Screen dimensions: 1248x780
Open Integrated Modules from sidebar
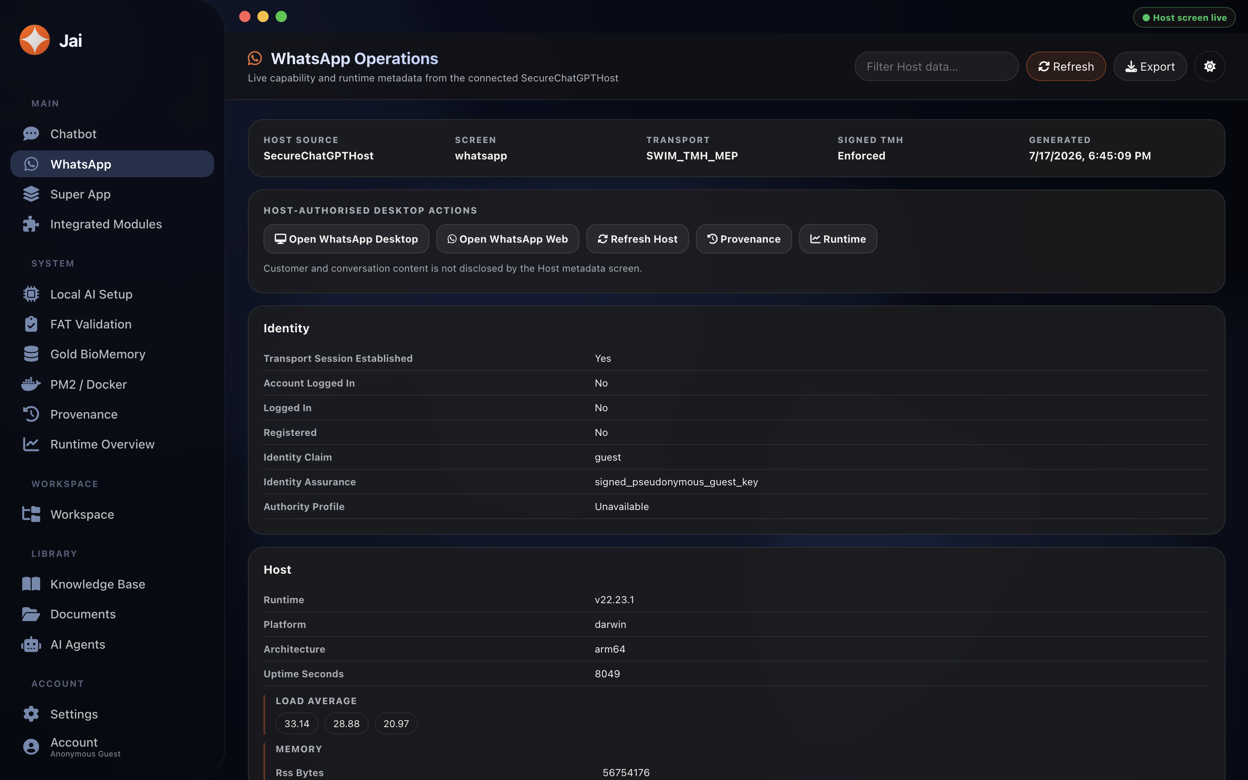tap(112, 224)
